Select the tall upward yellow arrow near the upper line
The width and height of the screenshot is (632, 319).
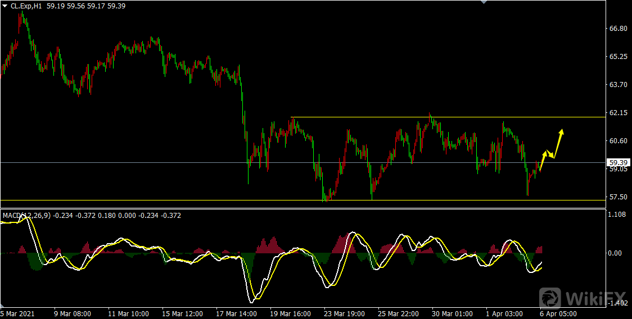pyautogui.click(x=558, y=143)
